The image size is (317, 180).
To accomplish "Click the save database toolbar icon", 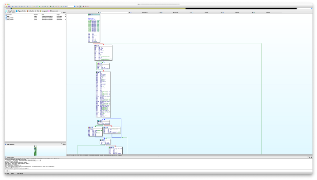I will coord(9,6).
